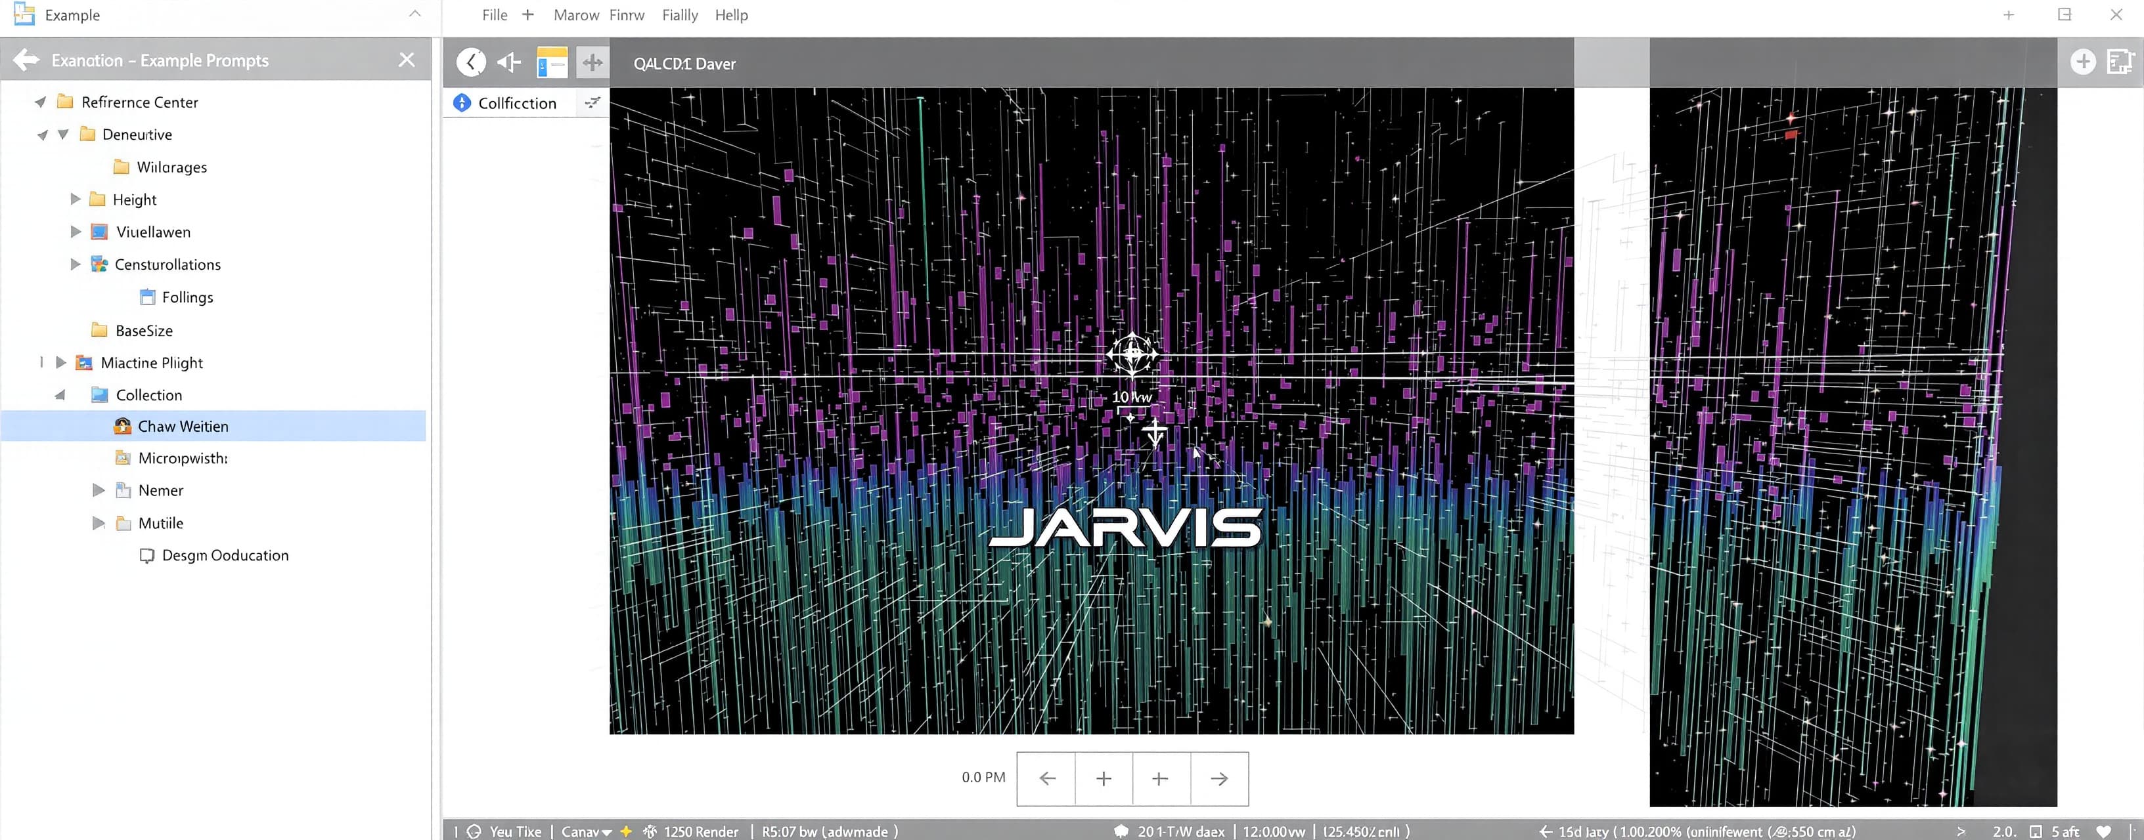
Task: Click the JARVIS logo in canvas
Action: click(x=1125, y=528)
